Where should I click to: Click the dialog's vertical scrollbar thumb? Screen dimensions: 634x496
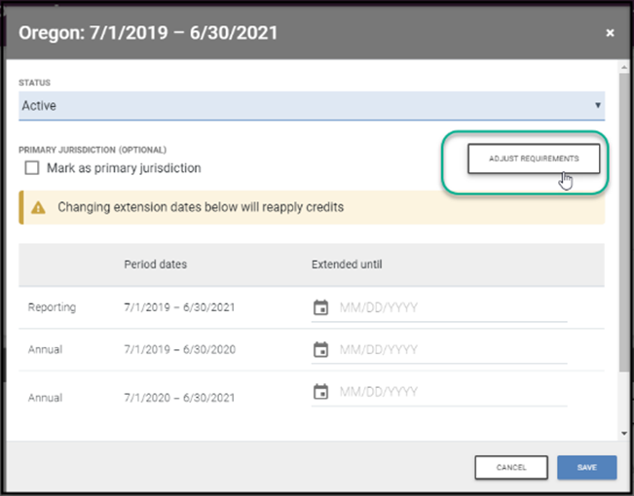pos(623,214)
